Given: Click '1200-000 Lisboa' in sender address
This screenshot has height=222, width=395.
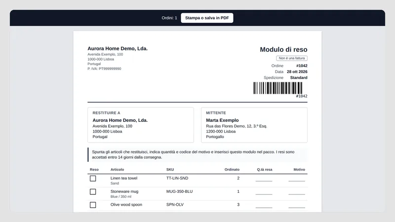Looking at the screenshot, I should pyautogui.click(x=221, y=131).
